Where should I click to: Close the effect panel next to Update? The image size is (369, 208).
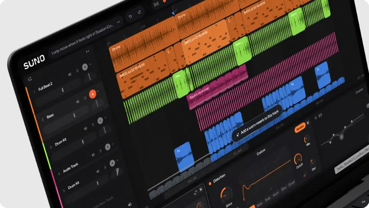[308, 123]
